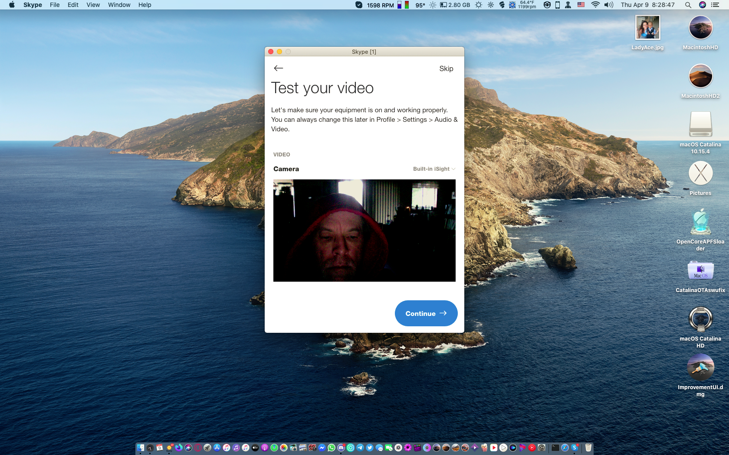This screenshot has width=729, height=455.
Task: Select the MacintoshHD desktop drive
Action: [x=700, y=33]
